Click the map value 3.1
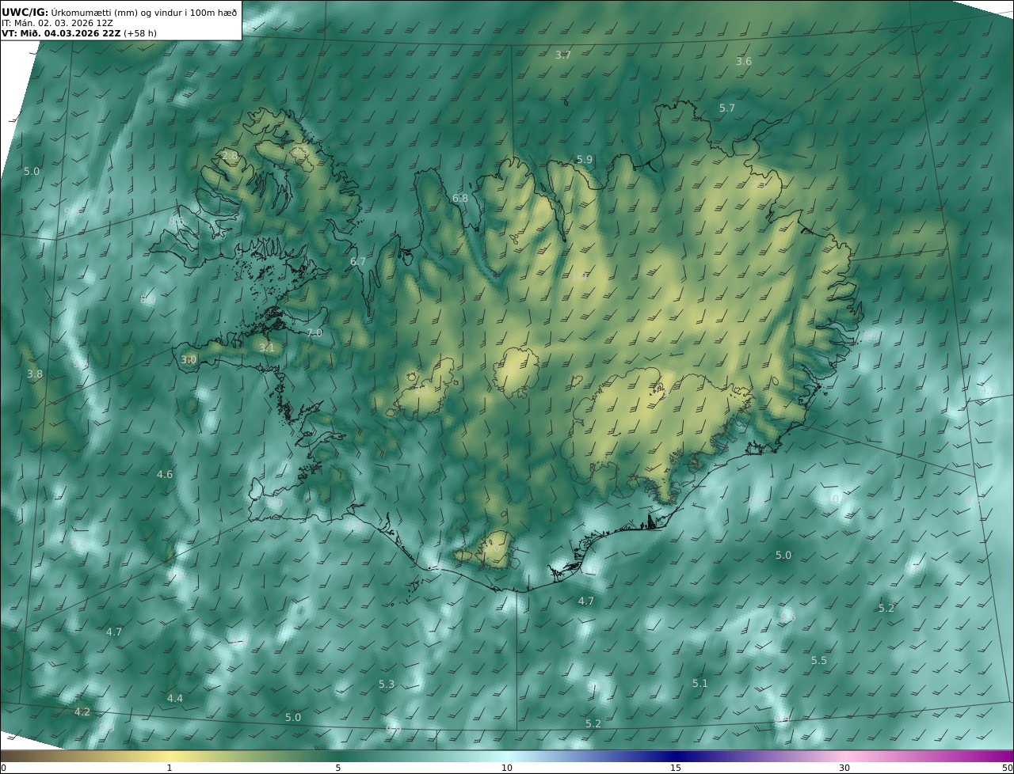 (x=267, y=348)
